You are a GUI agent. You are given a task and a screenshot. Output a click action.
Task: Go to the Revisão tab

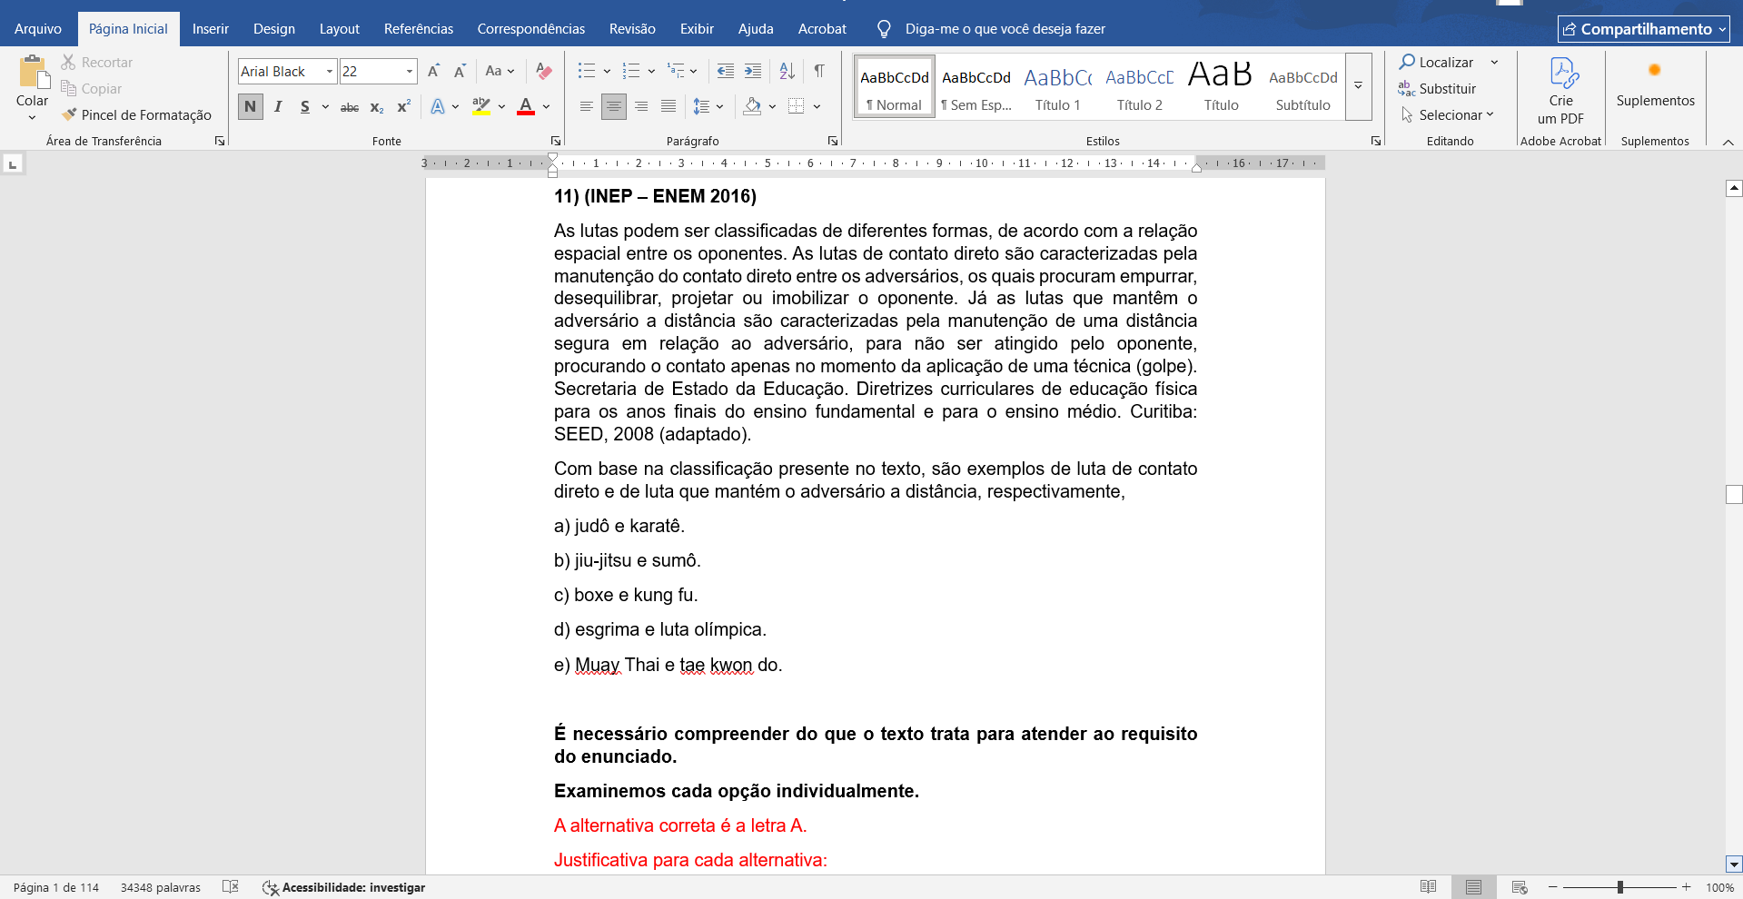click(x=632, y=29)
